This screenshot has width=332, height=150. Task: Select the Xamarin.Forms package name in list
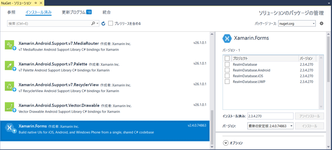(33, 126)
